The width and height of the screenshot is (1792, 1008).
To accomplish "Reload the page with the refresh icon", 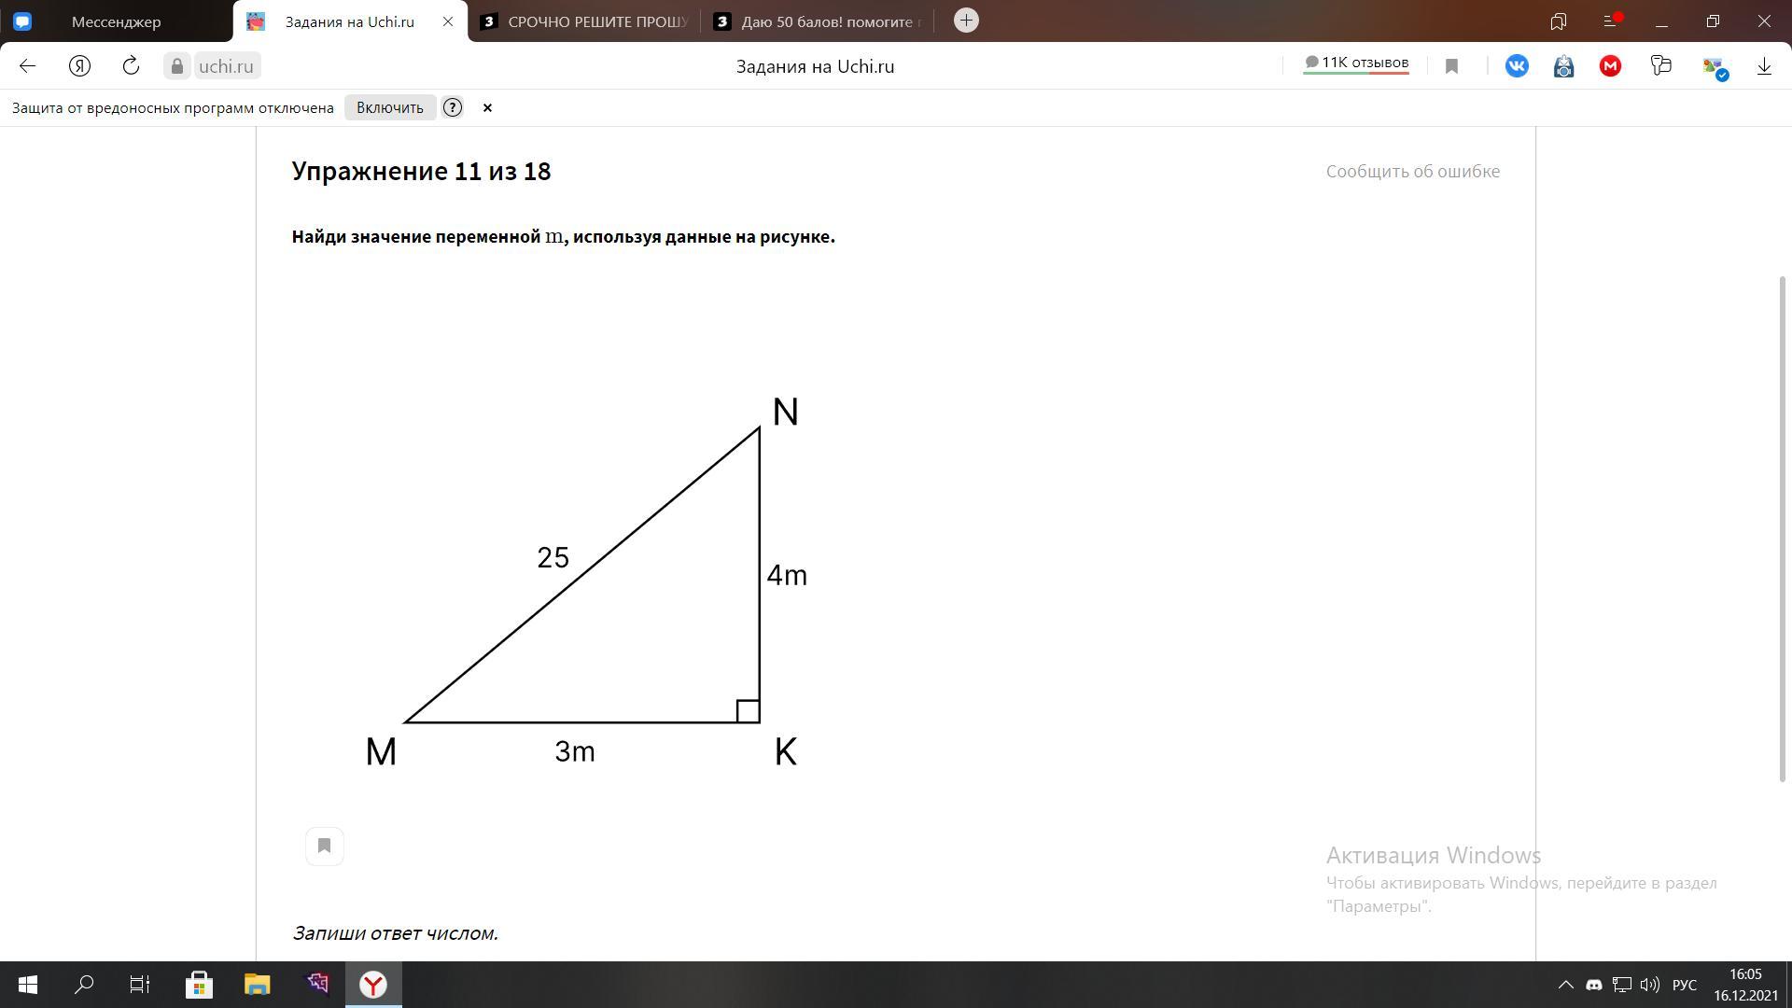I will (131, 66).
